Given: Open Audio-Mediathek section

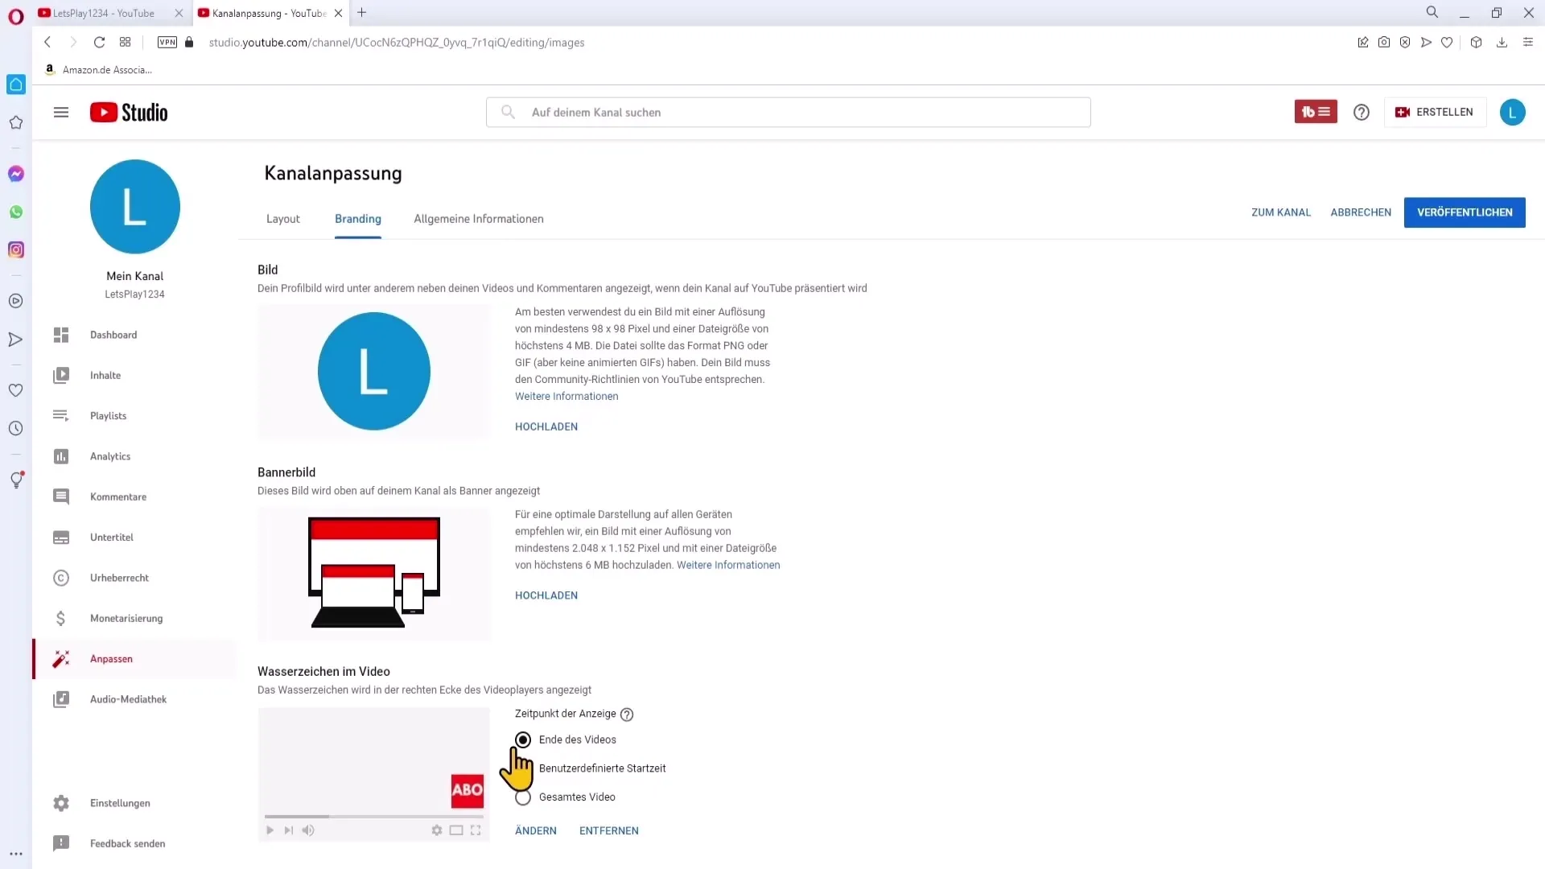Looking at the screenshot, I should click(129, 698).
